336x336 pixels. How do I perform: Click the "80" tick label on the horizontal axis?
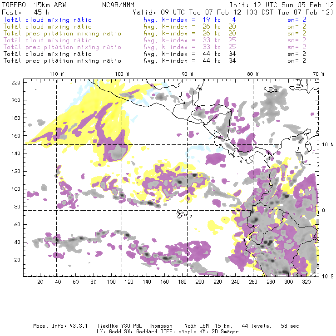click(x=94, y=282)
